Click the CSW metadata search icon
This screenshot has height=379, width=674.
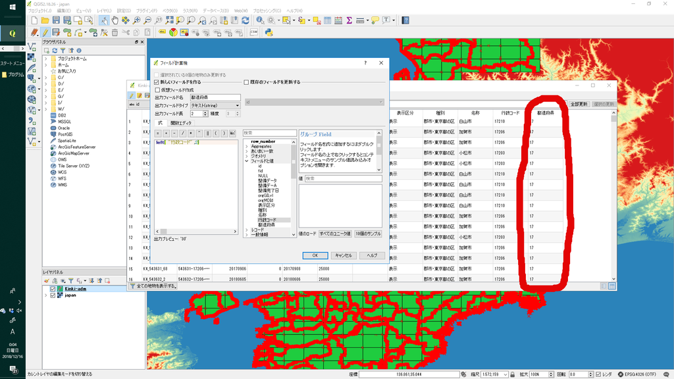(x=253, y=32)
